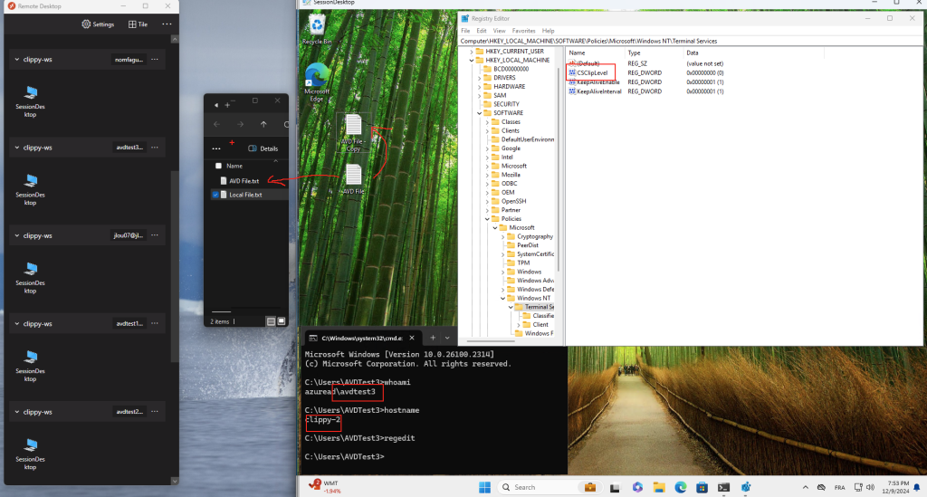
Task: Collapse the jlou07 clippy-ws workspace
Action: 17,235
